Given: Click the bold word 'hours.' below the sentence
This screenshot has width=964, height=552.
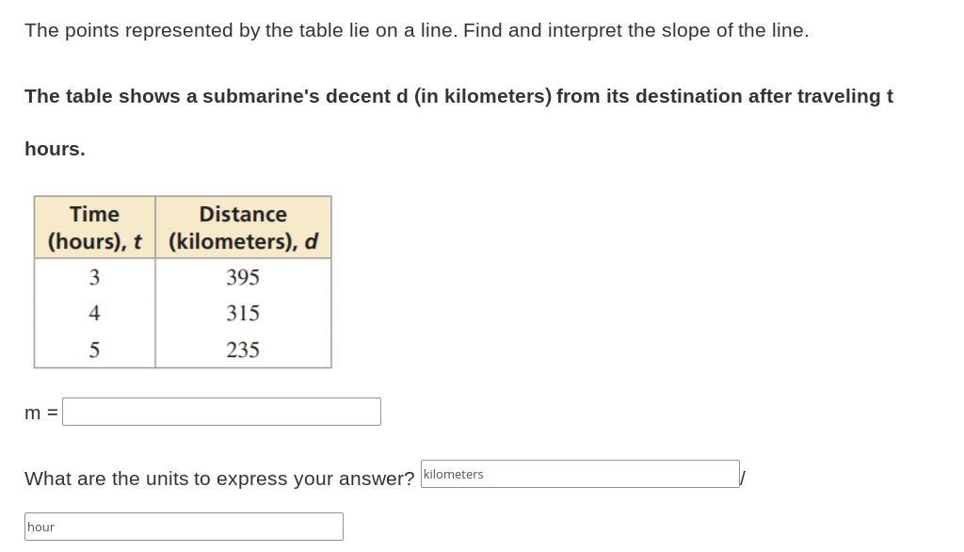Looking at the screenshot, I should click(x=55, y=149).
